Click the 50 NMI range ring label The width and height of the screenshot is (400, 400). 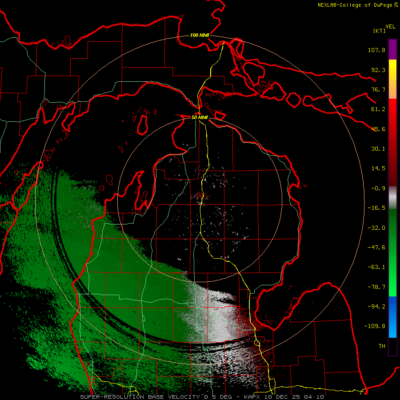(x=200, y=118)
